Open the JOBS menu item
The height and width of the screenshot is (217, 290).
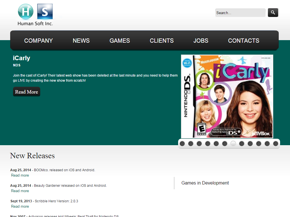pos(201,41)
